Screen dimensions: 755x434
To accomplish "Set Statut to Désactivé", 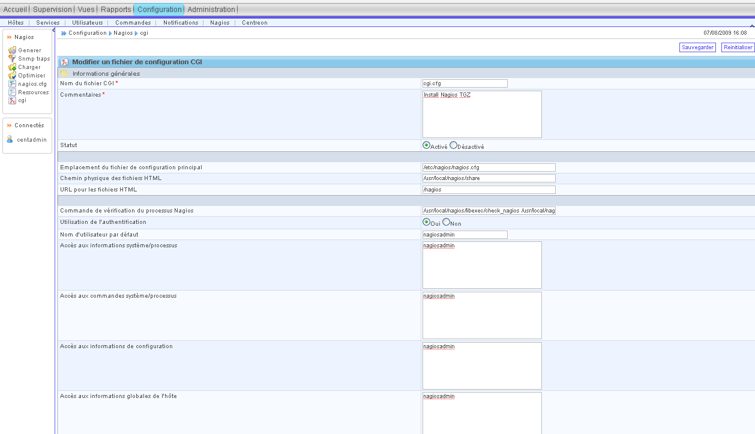I will [x=453, y=145].
